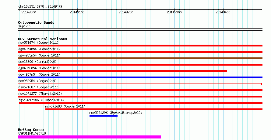Select the short blue bar for nsv5521296
The image size is (271, 140).
pos(104,116)
